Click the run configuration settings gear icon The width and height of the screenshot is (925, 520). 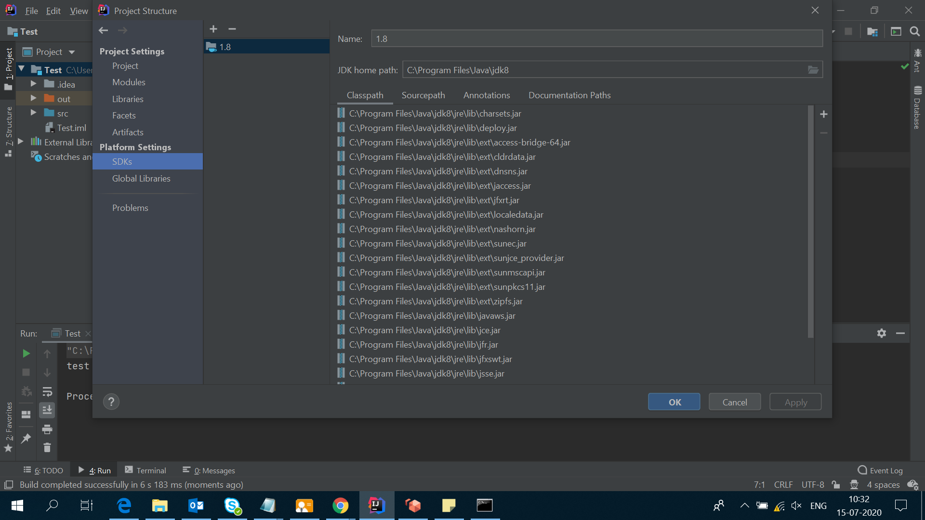pos(882,332)
